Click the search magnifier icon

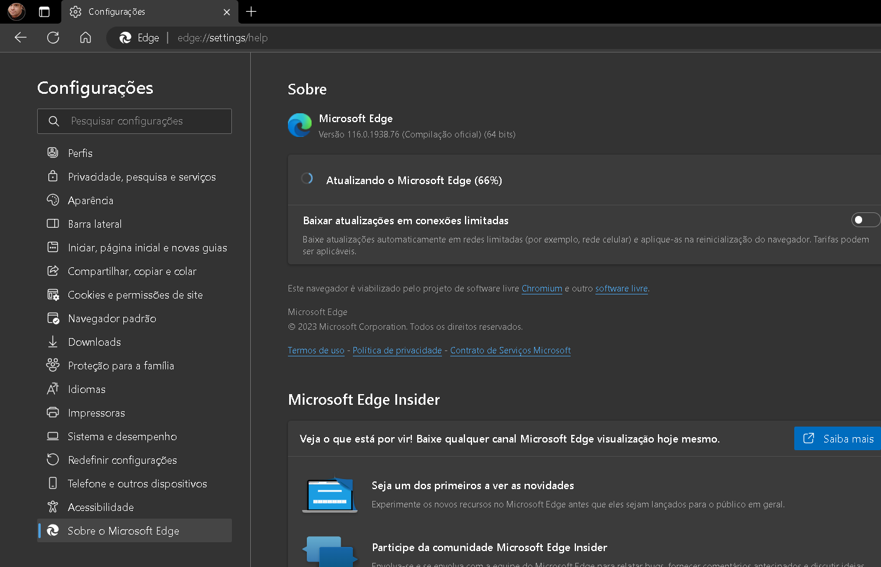[54, 121]
